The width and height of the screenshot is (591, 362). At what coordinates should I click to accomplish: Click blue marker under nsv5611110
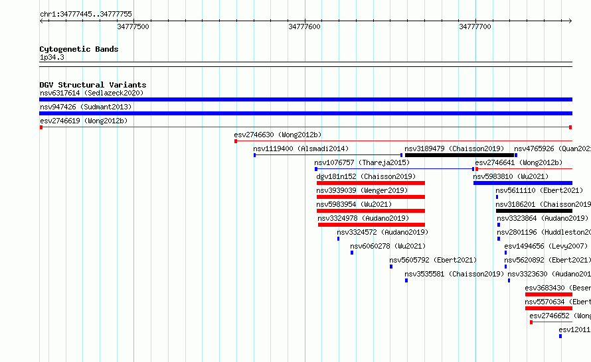(x=497, y=197)
